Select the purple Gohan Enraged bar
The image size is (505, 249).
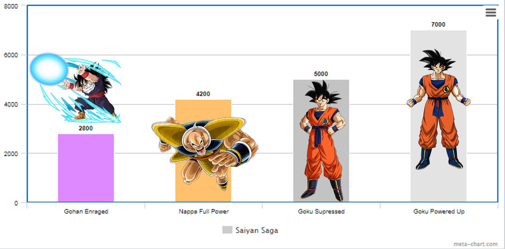point(86,168)
